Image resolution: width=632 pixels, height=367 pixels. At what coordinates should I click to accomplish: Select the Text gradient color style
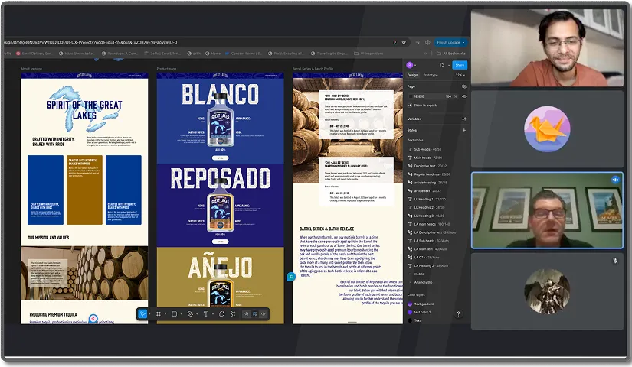click(x=421, y=304)
